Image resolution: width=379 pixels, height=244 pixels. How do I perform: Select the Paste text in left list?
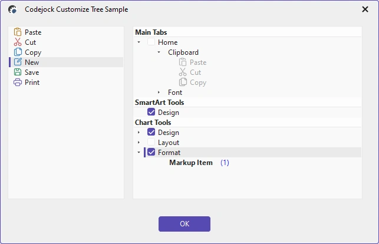click(x=33, y=32)
